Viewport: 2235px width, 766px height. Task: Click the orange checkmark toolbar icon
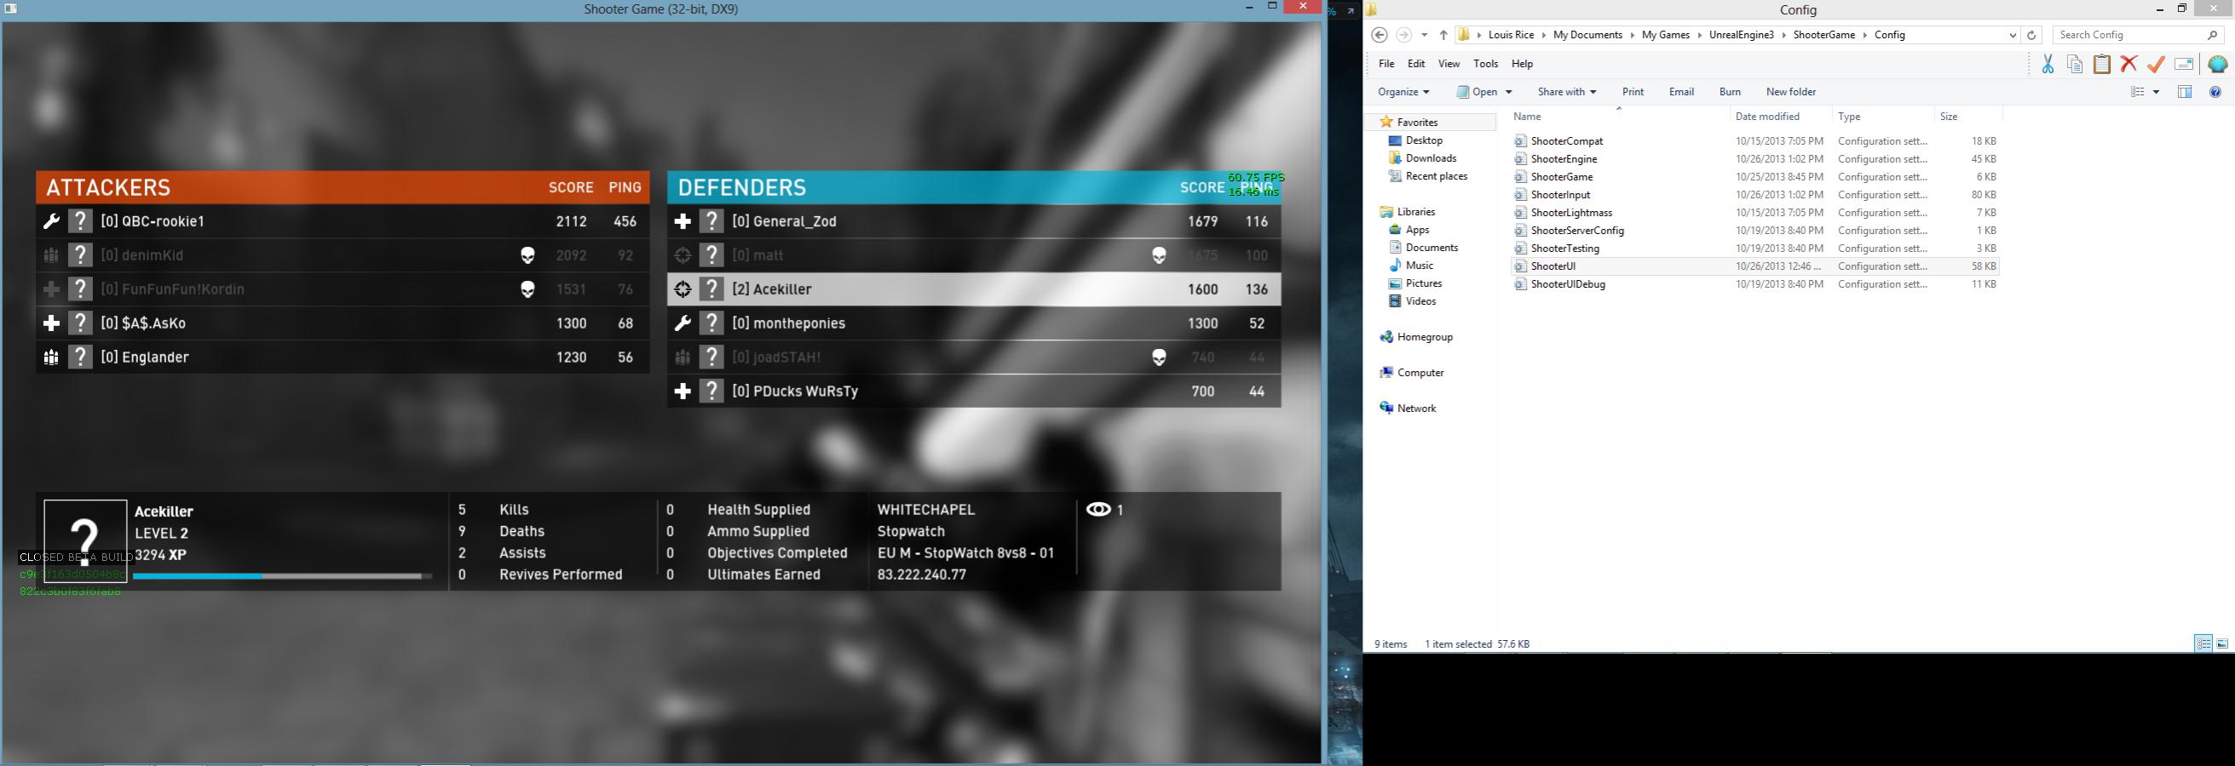click(x=2155, y=65)
